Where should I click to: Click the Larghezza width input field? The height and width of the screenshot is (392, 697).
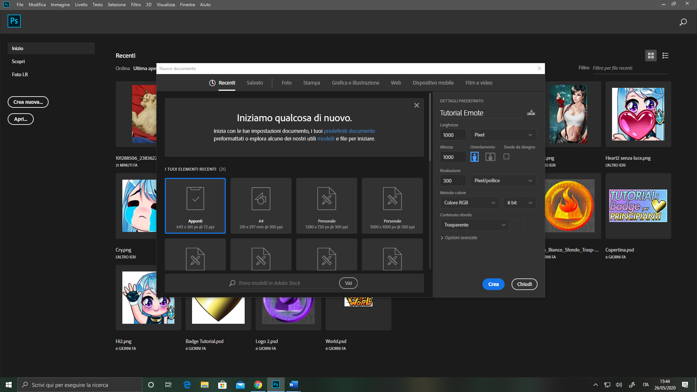pos(453,135)
